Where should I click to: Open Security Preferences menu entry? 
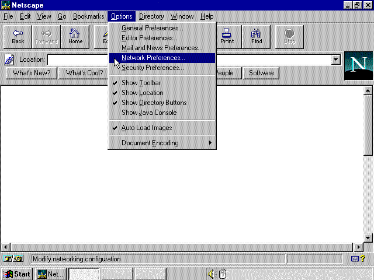point(162,68)
